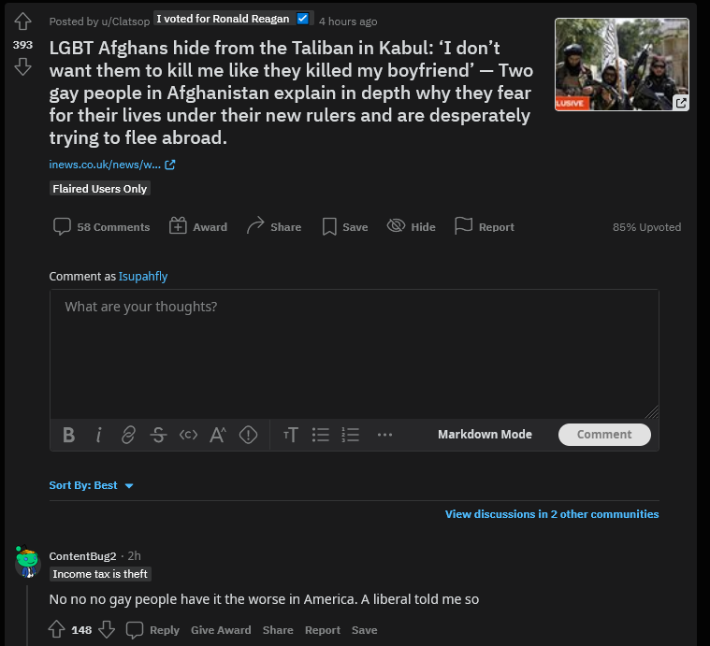The height and width of the screenshot is (646, 710).
Task: Open the Share menu for the post
Action: (274, 226)
